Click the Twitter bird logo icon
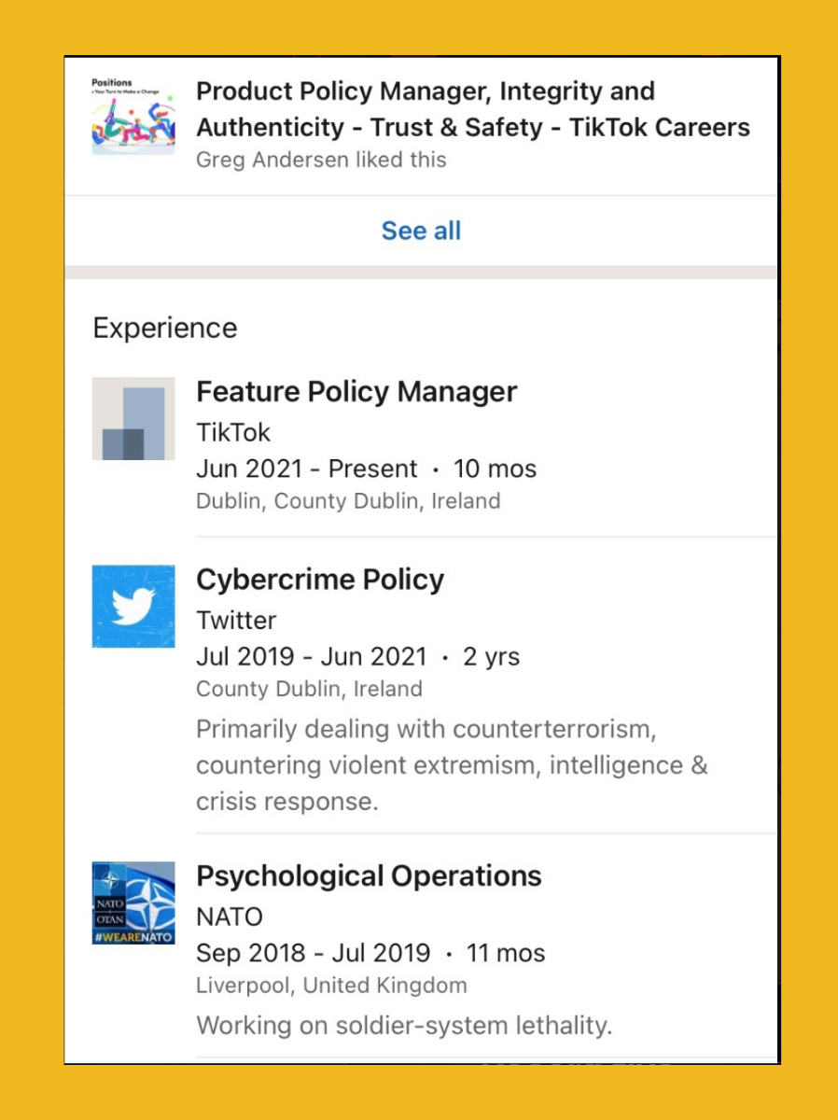This screenshot has width=838, height=1120. [133, 606]
